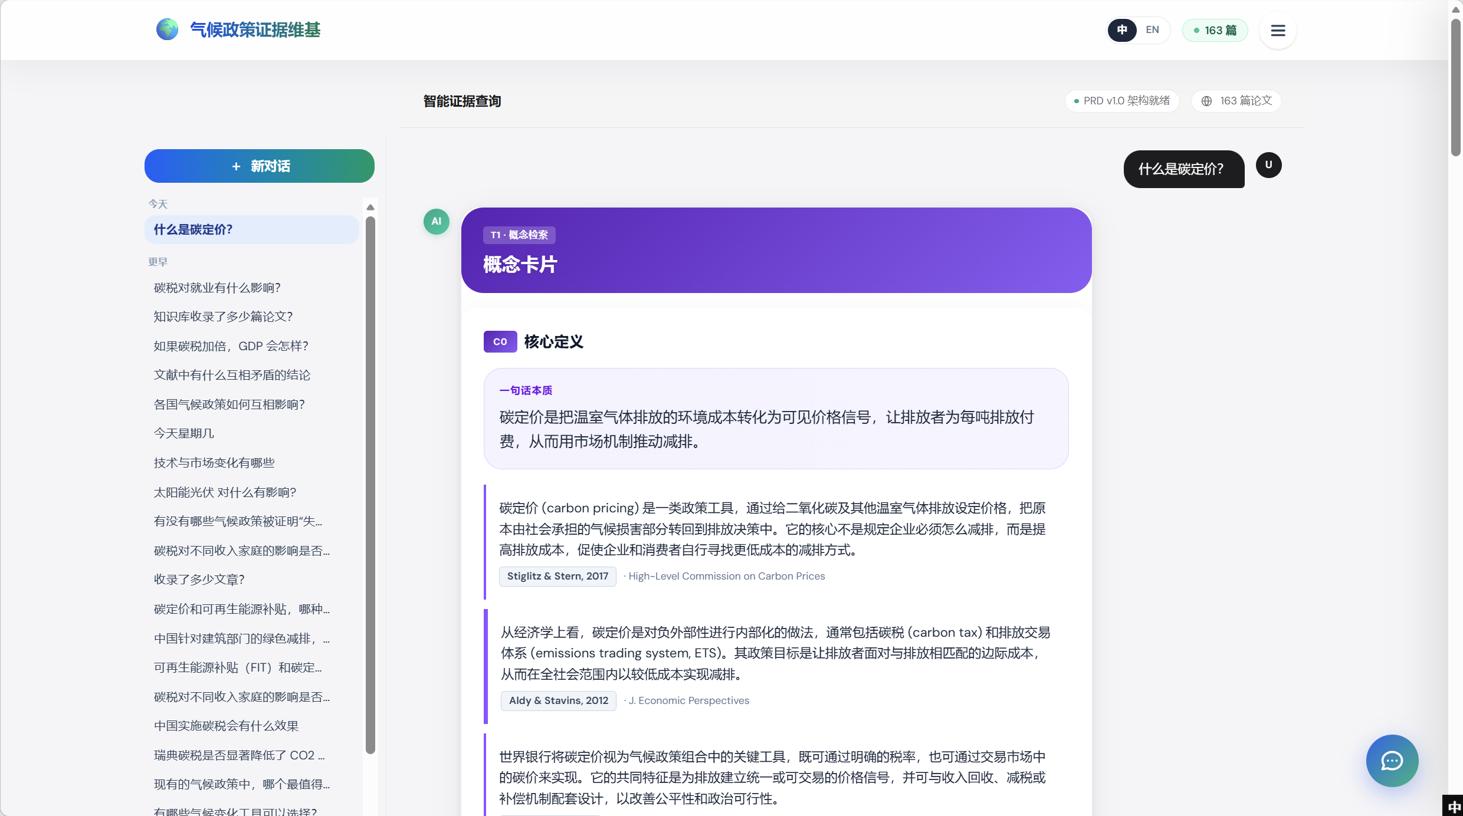Click the PRD v1.0 架构就绪 badge
The image size is (1463, 816).
pos(1122,101)
